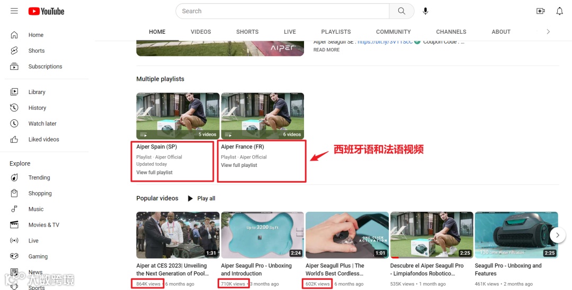Switch to the SHORTS tab
572x290 pixels.
tap(247, 32)
